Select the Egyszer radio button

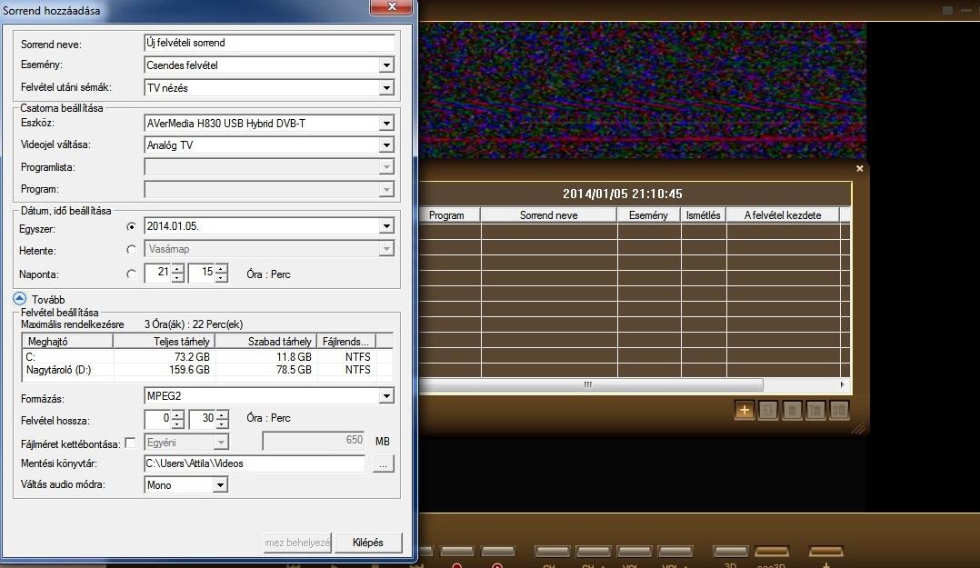[131, 227]
